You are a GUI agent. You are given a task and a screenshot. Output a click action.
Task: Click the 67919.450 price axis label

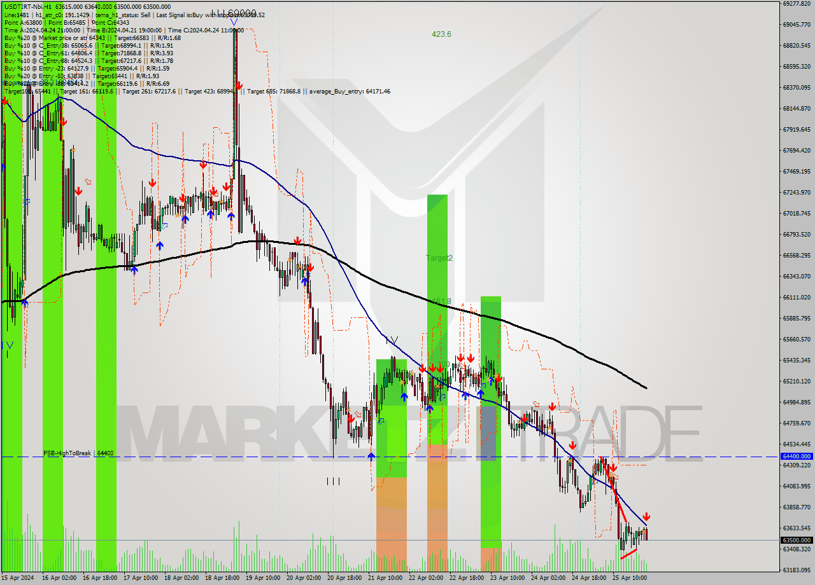(796, 129)
